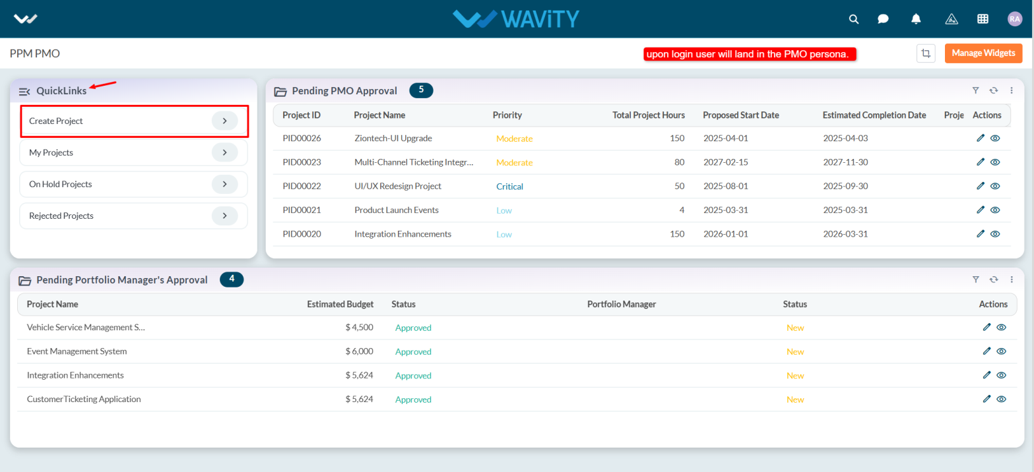Screen dimensions: 1034x472
Task: Edit project PID00020 with pencil icon
Action: [981, 233]
